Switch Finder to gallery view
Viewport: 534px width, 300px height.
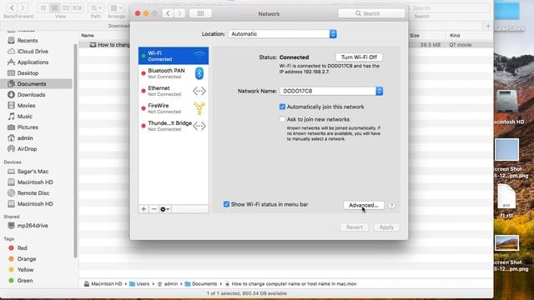[78, 7]
